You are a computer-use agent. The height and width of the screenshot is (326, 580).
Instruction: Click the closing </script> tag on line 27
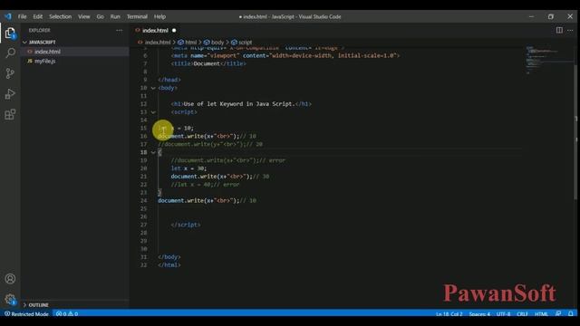[x=186, y=225]
